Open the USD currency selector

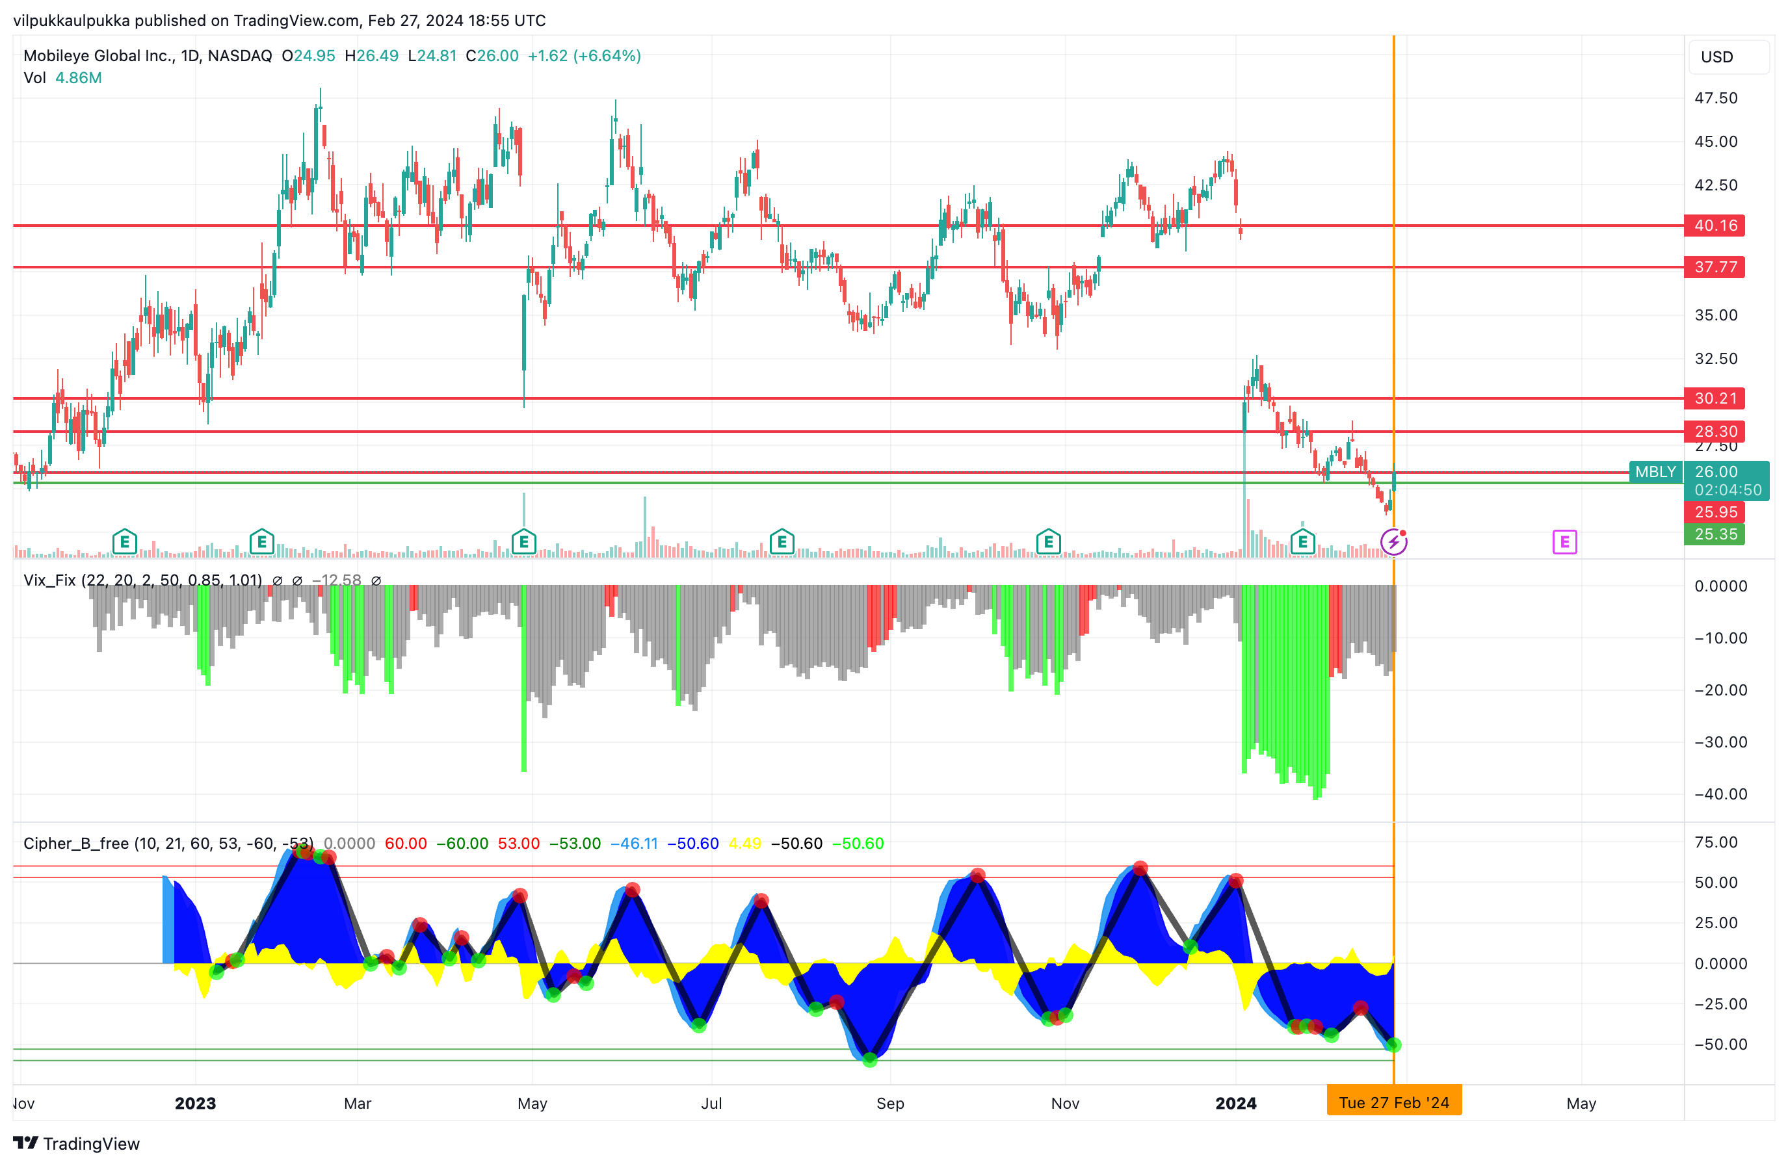pos(1729,57)
